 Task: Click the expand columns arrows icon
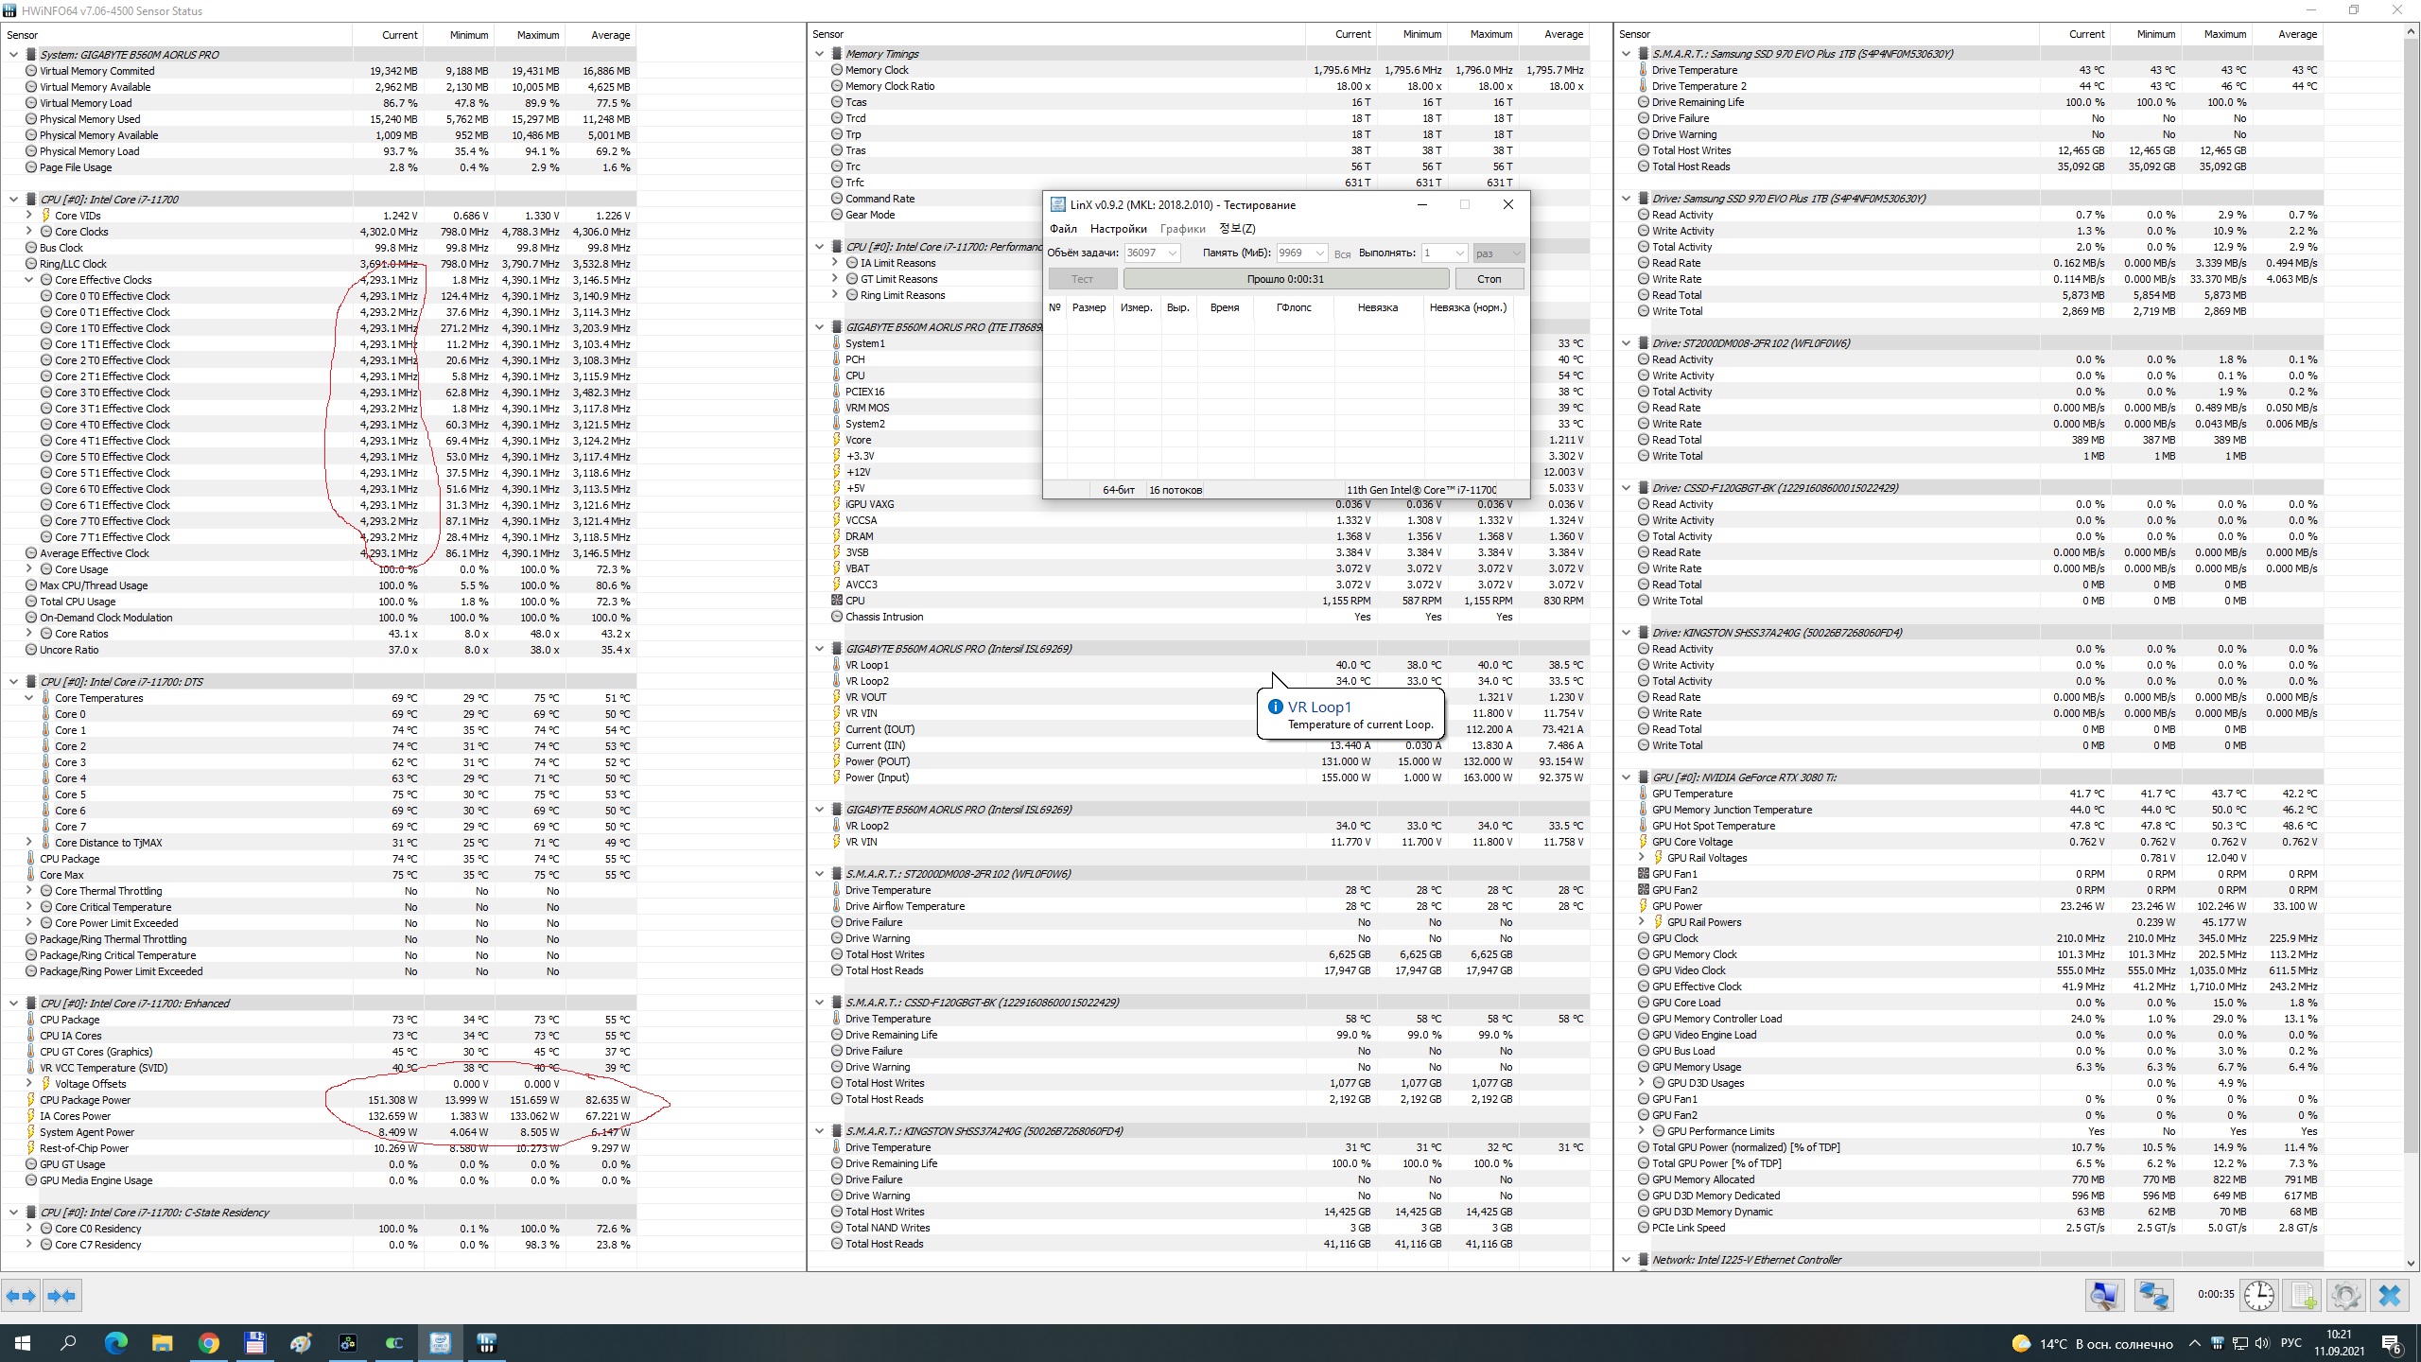(21, 1296)
